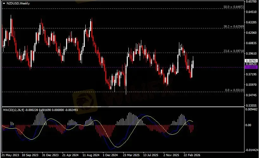259x158 pixels.
Task: Click the MACD scale value 0.009482
Action: (x=251, y=109)
